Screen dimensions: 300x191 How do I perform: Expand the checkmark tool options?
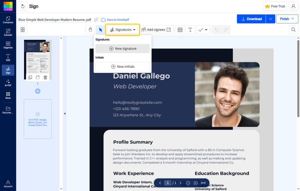pyautogui.click(x=206, y=30)
